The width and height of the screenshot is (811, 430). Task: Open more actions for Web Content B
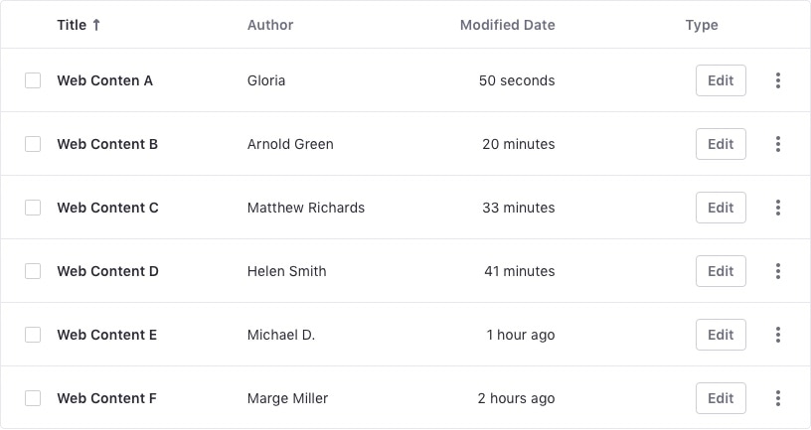tap(777, 144)
